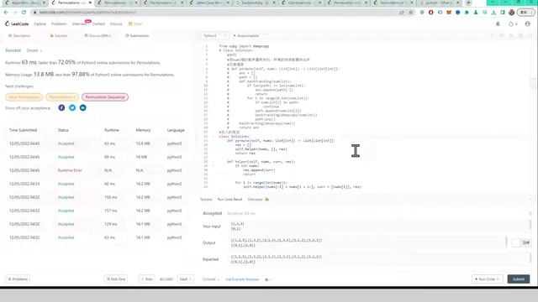Open Problems in the top navigation
Image resolution: width=538 pixels, height=302 pixels.
[x=59, y=23]
